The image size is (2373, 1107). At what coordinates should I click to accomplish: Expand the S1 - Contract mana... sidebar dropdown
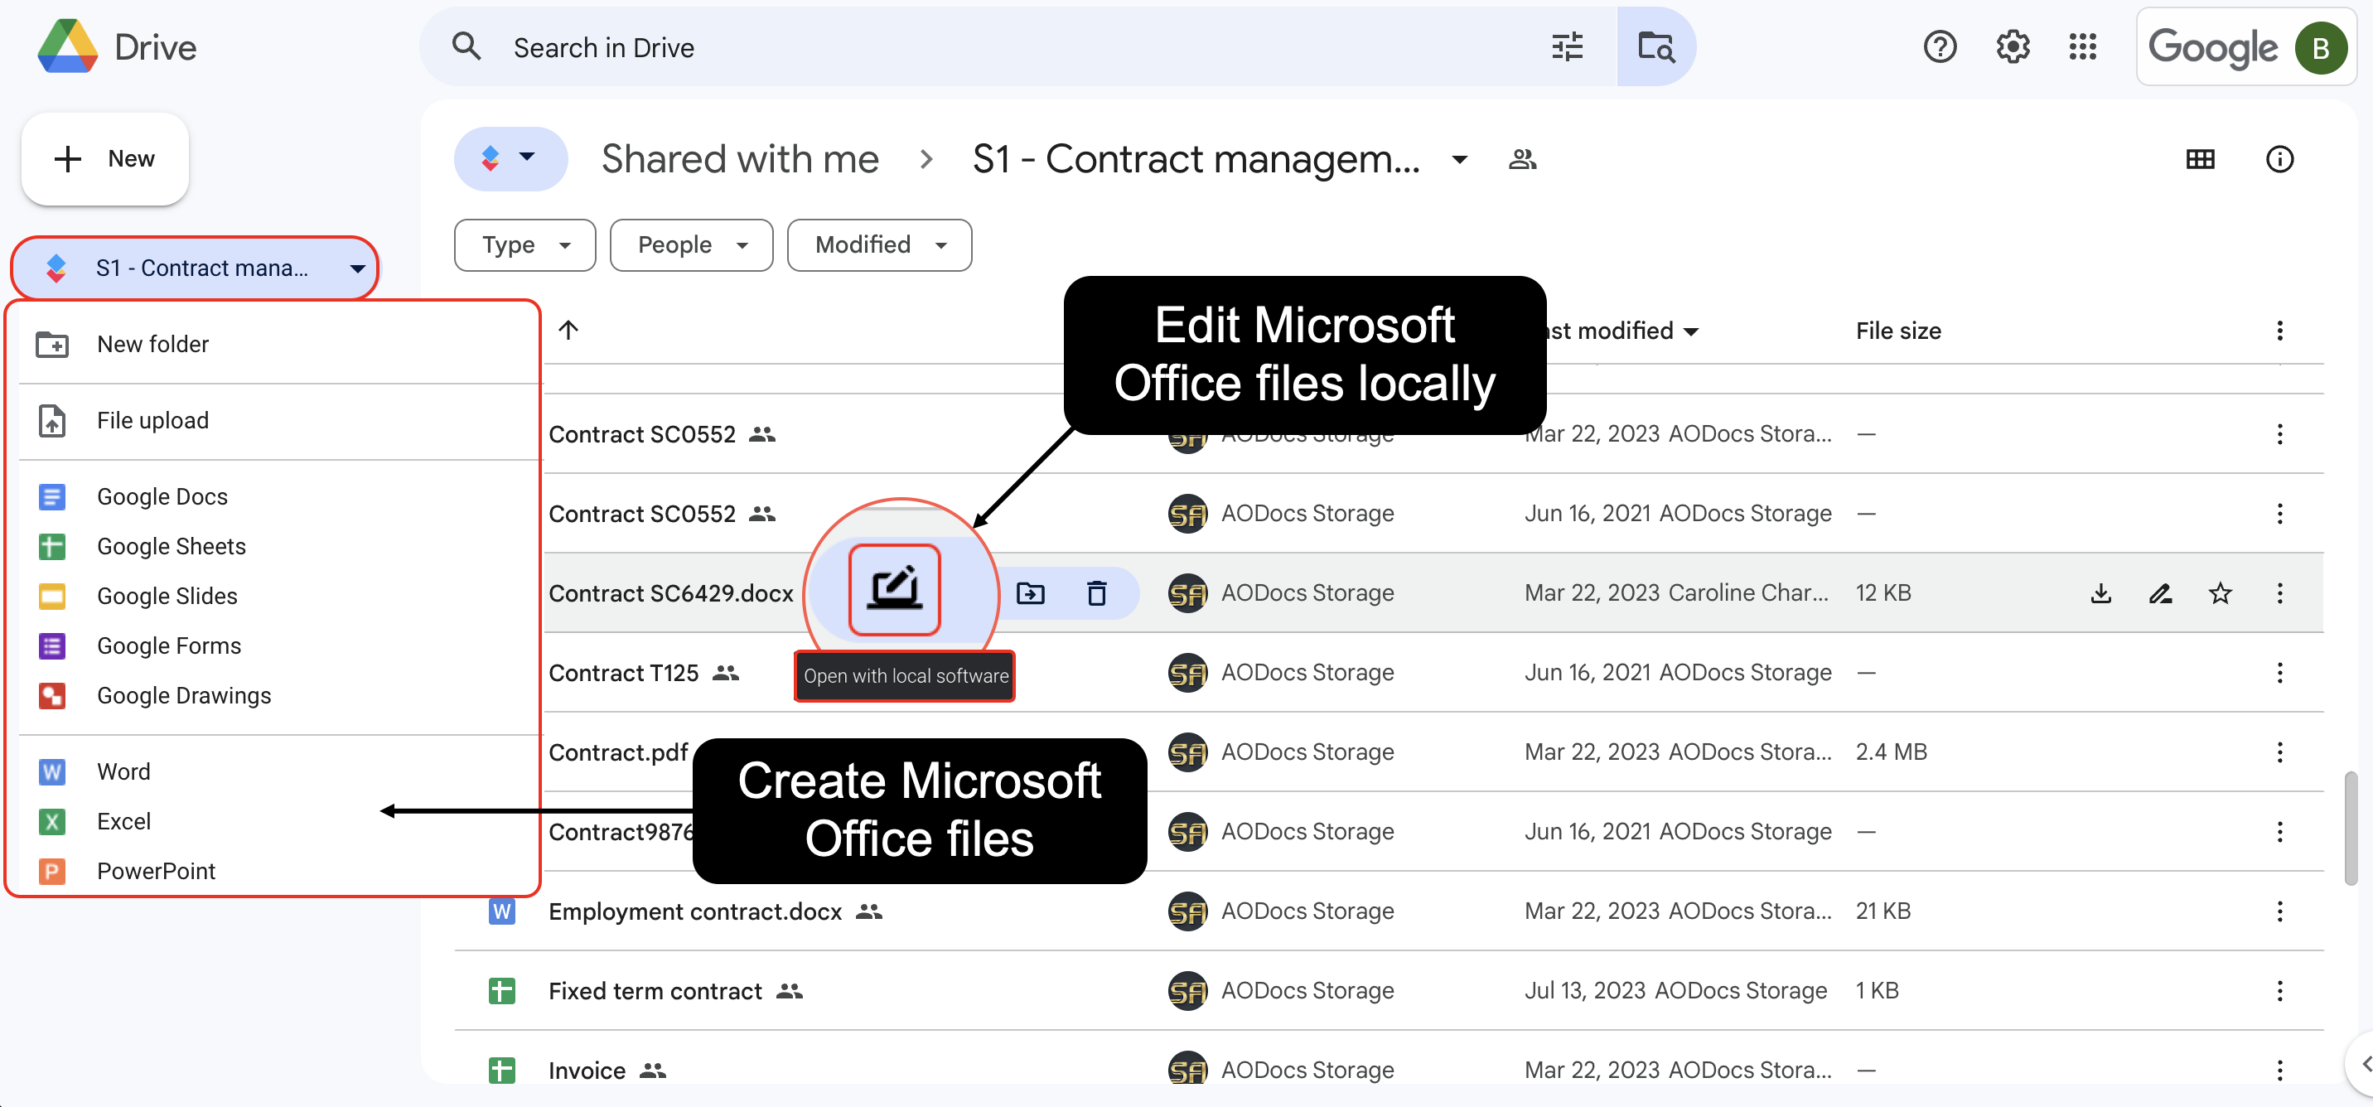[x=357, y=269]
